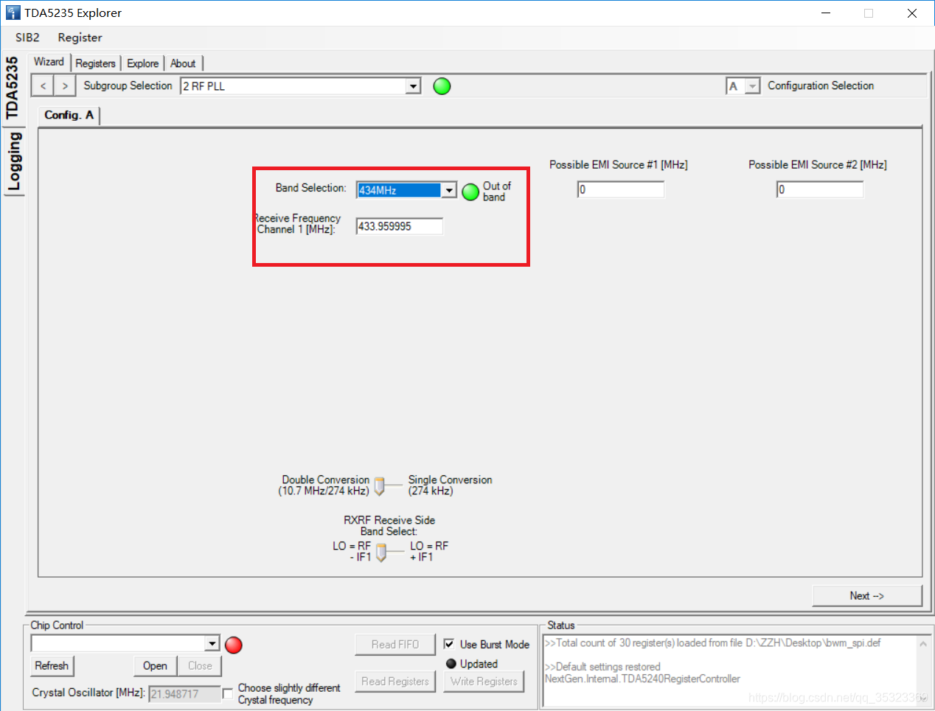Toggle Double/Single Conversion slider switch
Viewport: 935px width, 711px height.
(380, 486)
